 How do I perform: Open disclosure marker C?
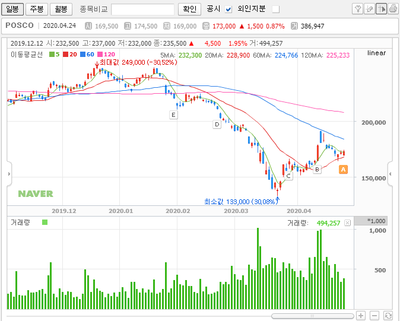click(288, 176)
